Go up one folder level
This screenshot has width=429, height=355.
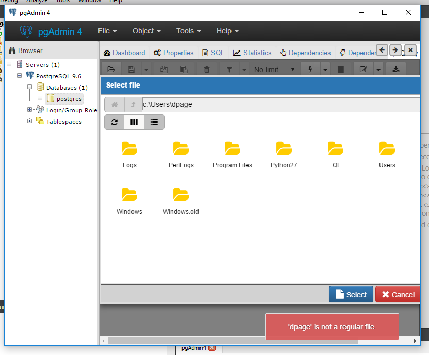click(133, 105)
